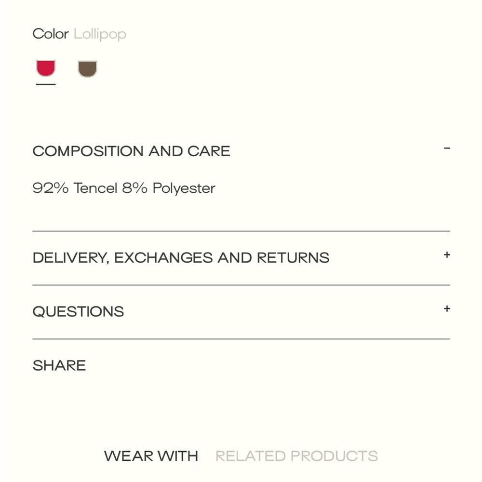Screen dimensions: 482x482
Task: Click the divider line above Delivery section
Action: 241,231
